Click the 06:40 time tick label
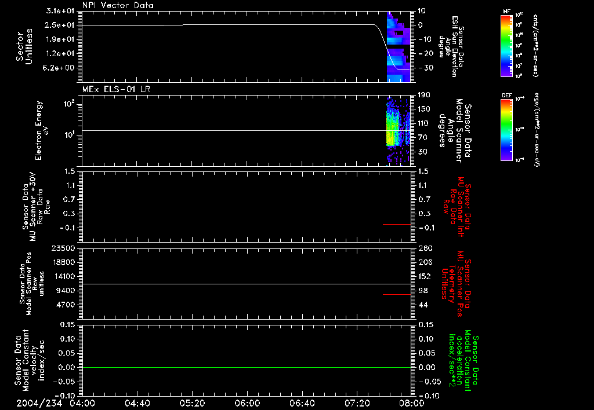 click(302, 403)
